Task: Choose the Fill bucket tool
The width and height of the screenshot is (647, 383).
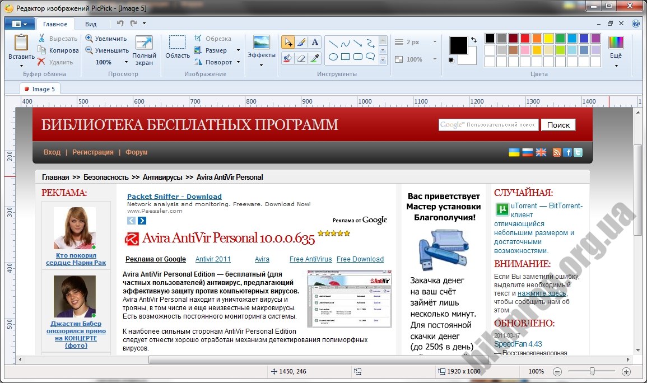Action: 288,57
